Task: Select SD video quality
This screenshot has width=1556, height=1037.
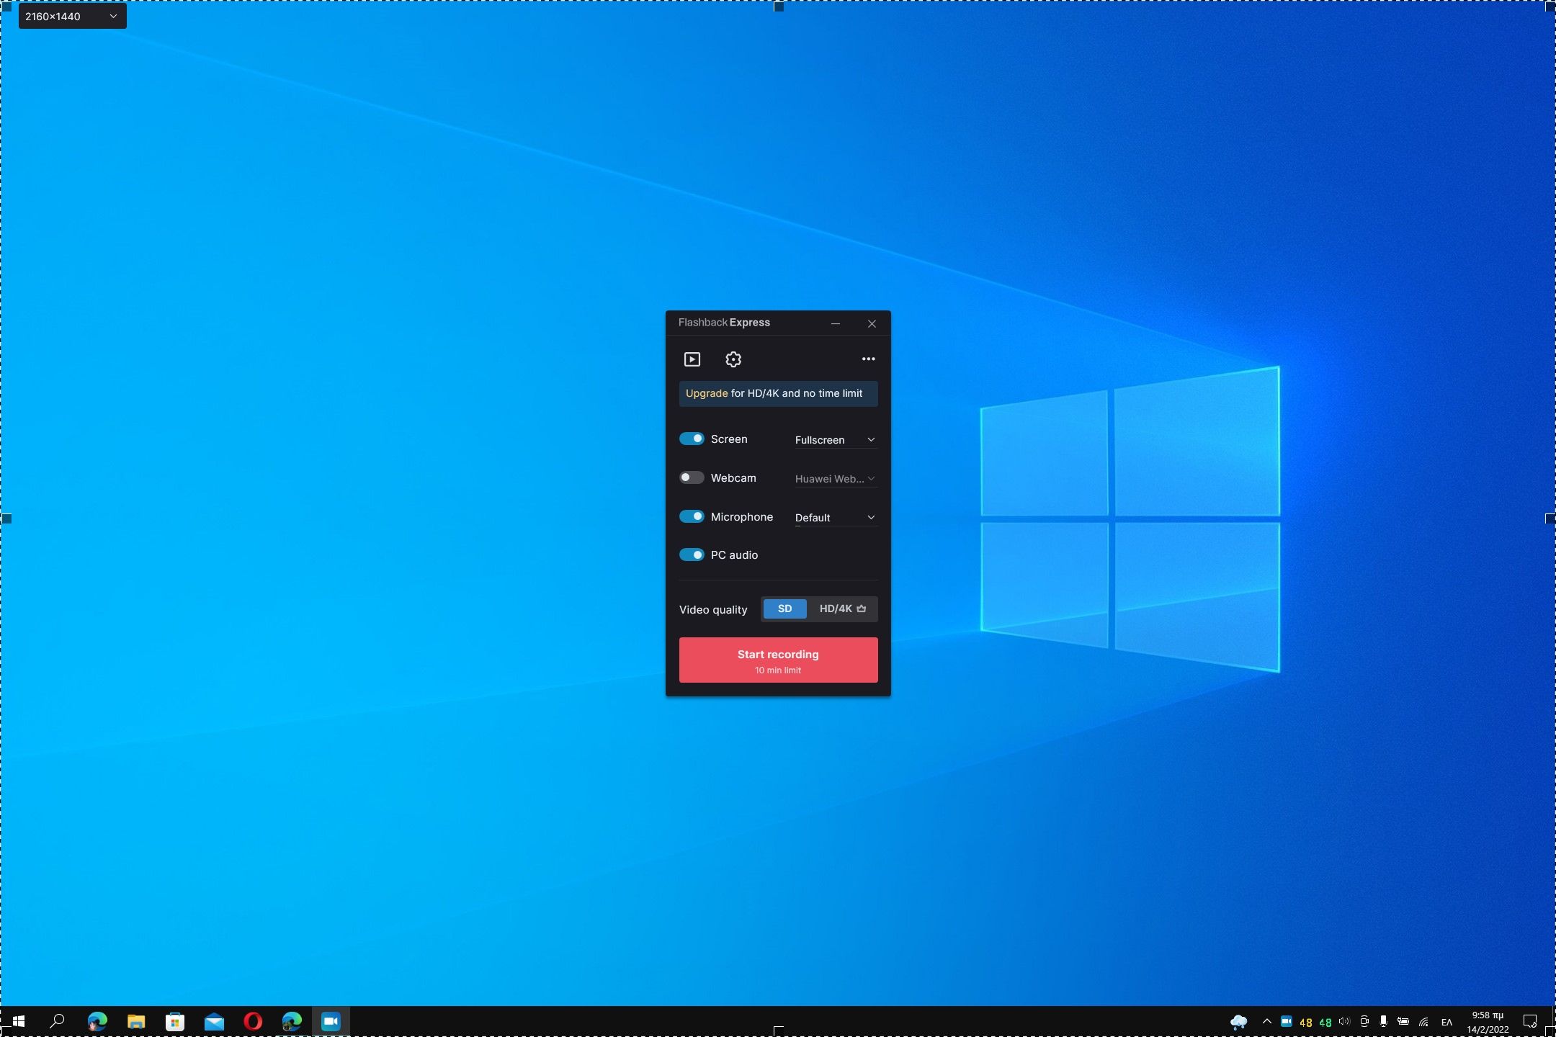Action: [x=784, y=609]
